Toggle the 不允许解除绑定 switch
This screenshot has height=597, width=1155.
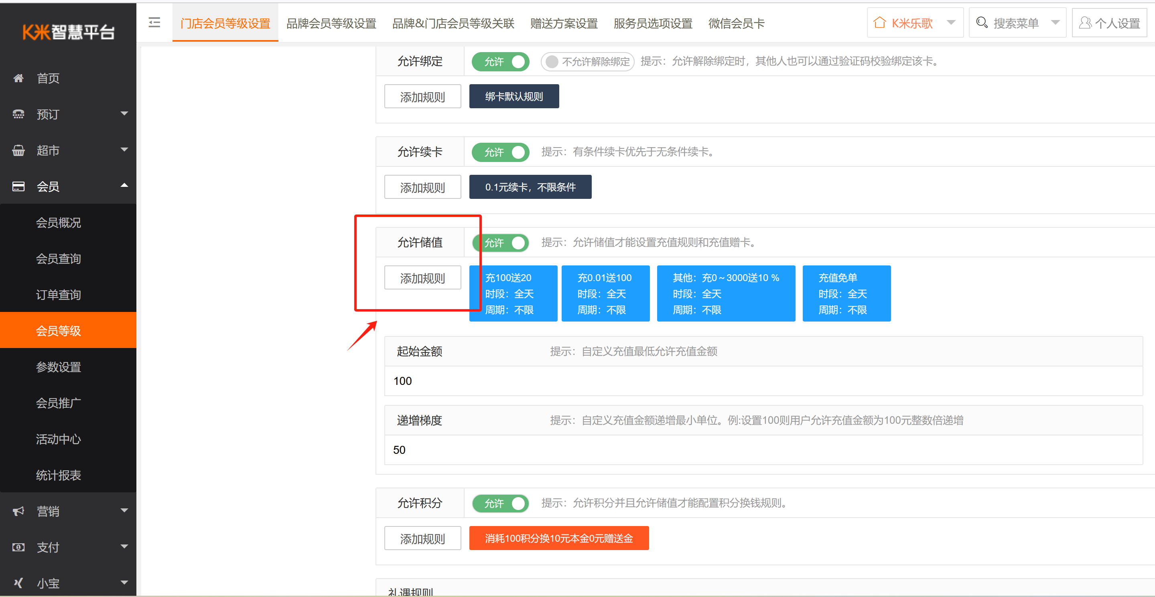coord(587,61)
